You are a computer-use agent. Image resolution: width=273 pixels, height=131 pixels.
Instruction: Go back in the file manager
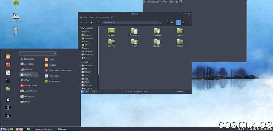tap(81, 22)
